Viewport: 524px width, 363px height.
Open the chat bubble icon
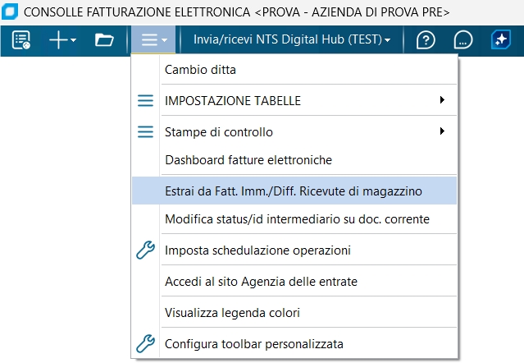tap(462, 39)
